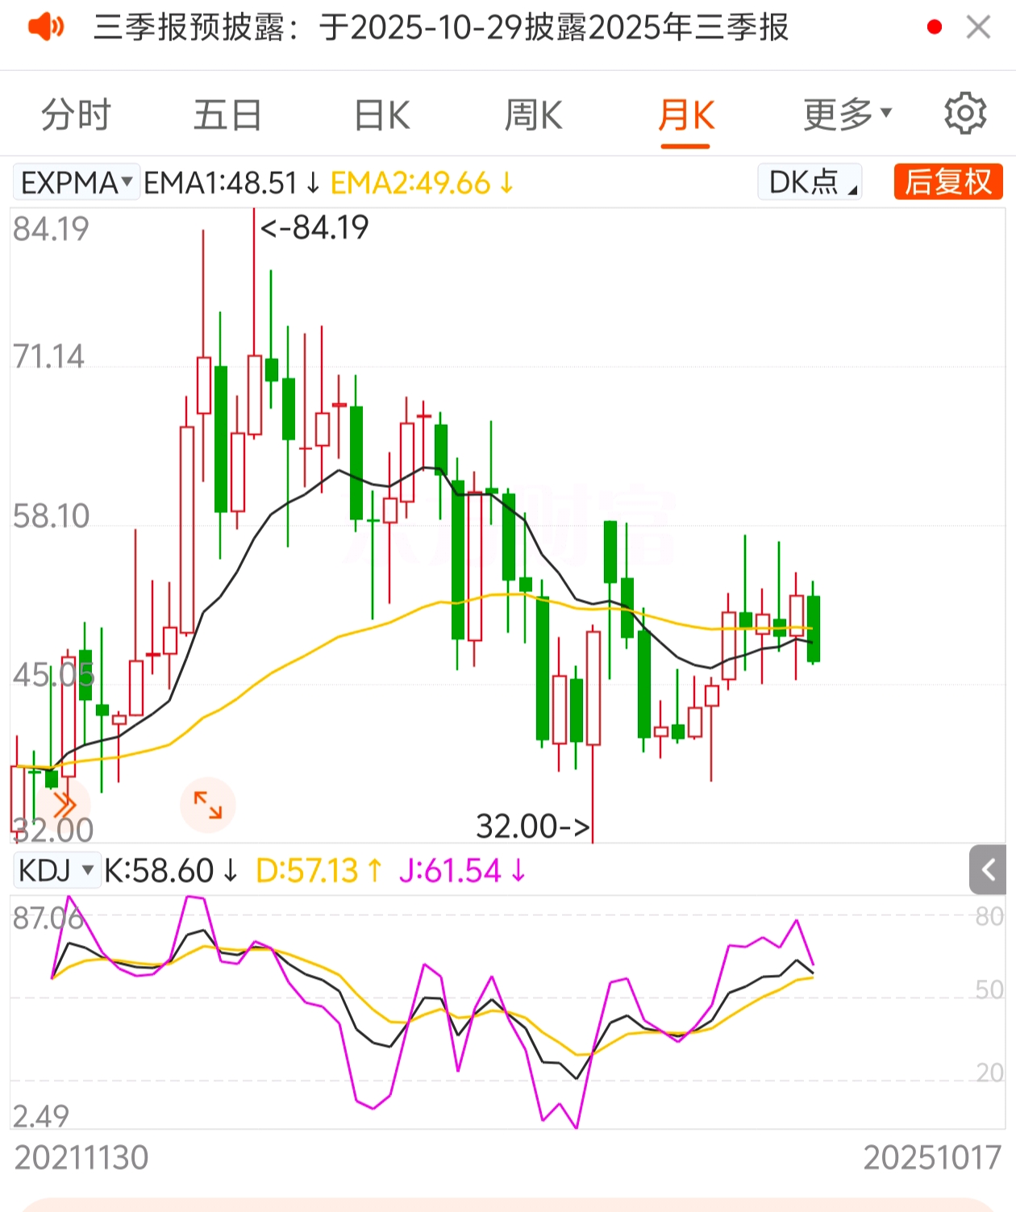Tap the orange speaker announcement icon
The image size is (1016, 1212).
point(46,27)
